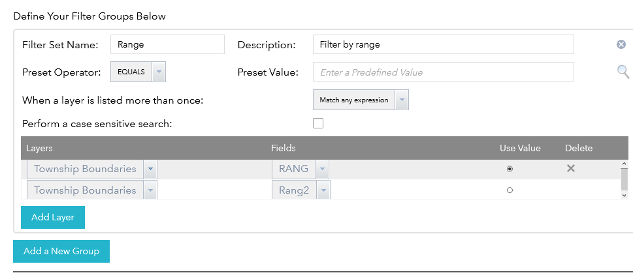This screenshot has width=633, height=279.
Task: Expand the RANG field dropdown
Action: pyautogui.click(x=321, y=169)
